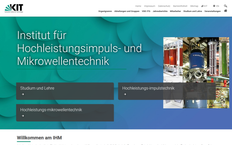
Task: Open the search magnifier icon
Action: point(225,6)
